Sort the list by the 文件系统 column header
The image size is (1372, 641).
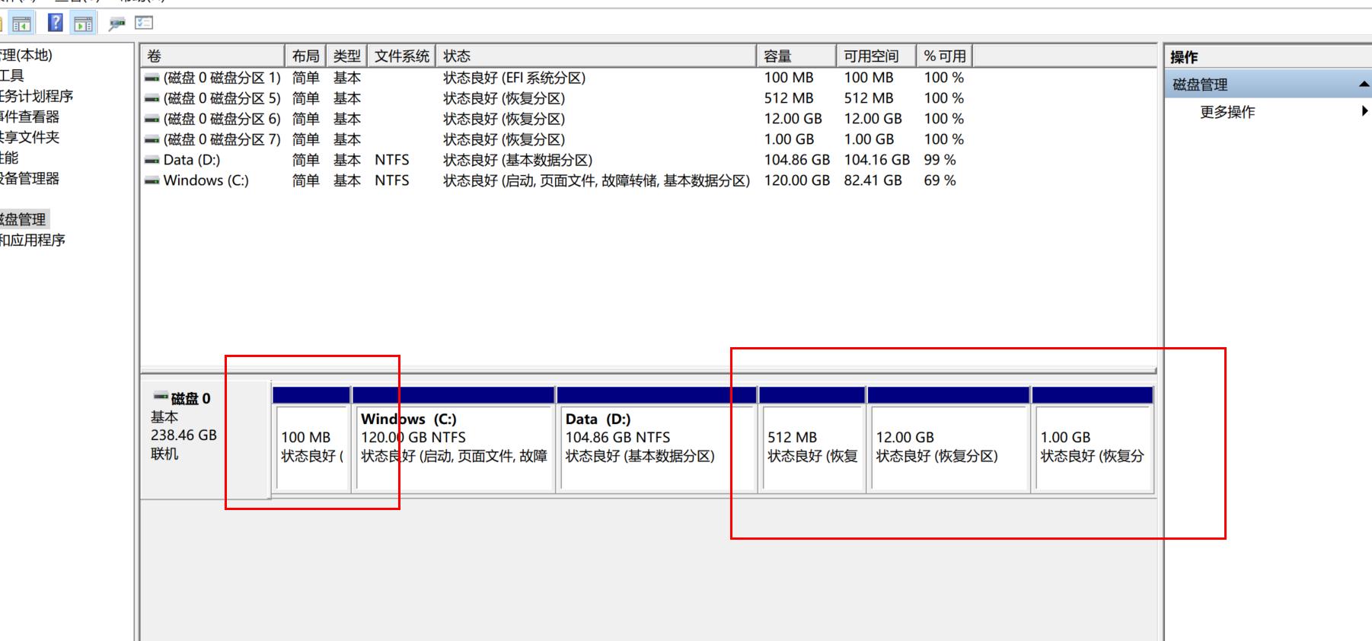[401, 56]
